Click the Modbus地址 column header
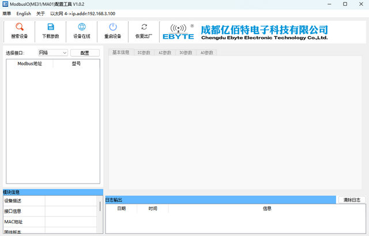 (x=29, y=64)
